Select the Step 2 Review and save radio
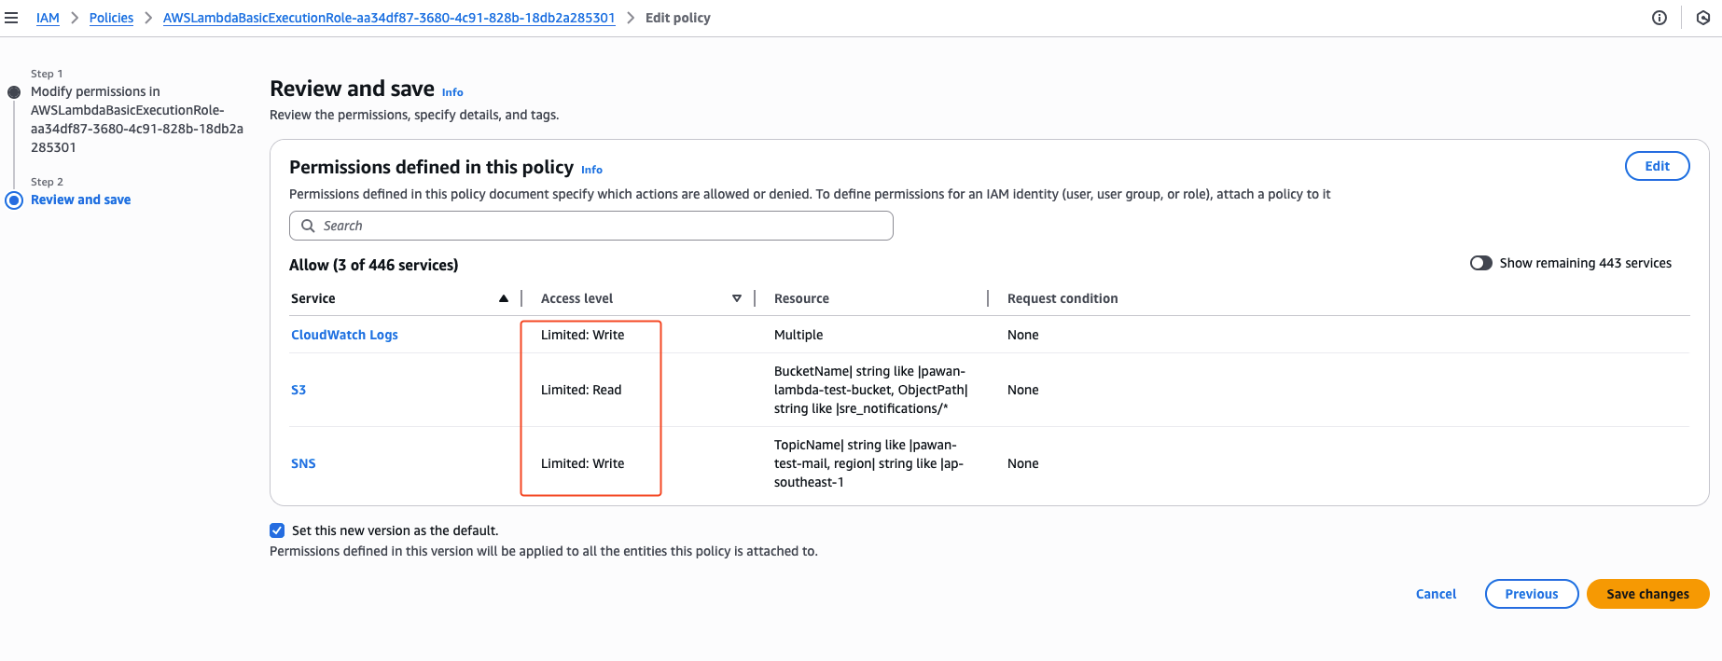The width and height of the screenshot is (1722, 661). pyautogui.click(x=14, y=200)
